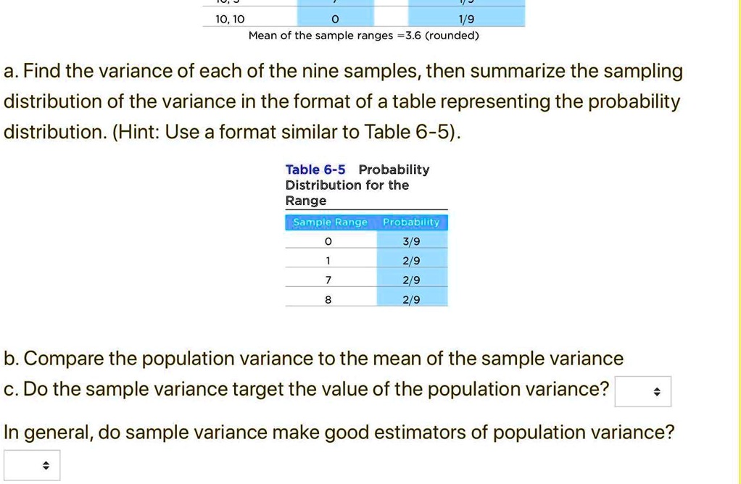Click the sample range 8 row
741x484 pixels.
[x=328, y=300]
